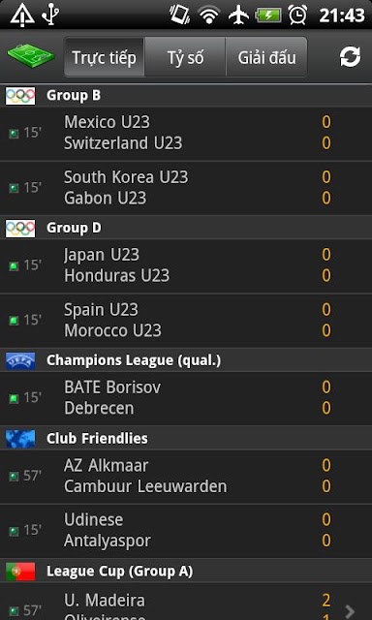Tap the alarm clock icon in status bar
This screenshot has height=620, width=372.
pos(297,15)
